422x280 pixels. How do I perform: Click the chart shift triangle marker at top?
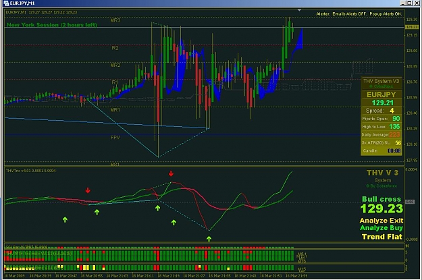(299, 10)
